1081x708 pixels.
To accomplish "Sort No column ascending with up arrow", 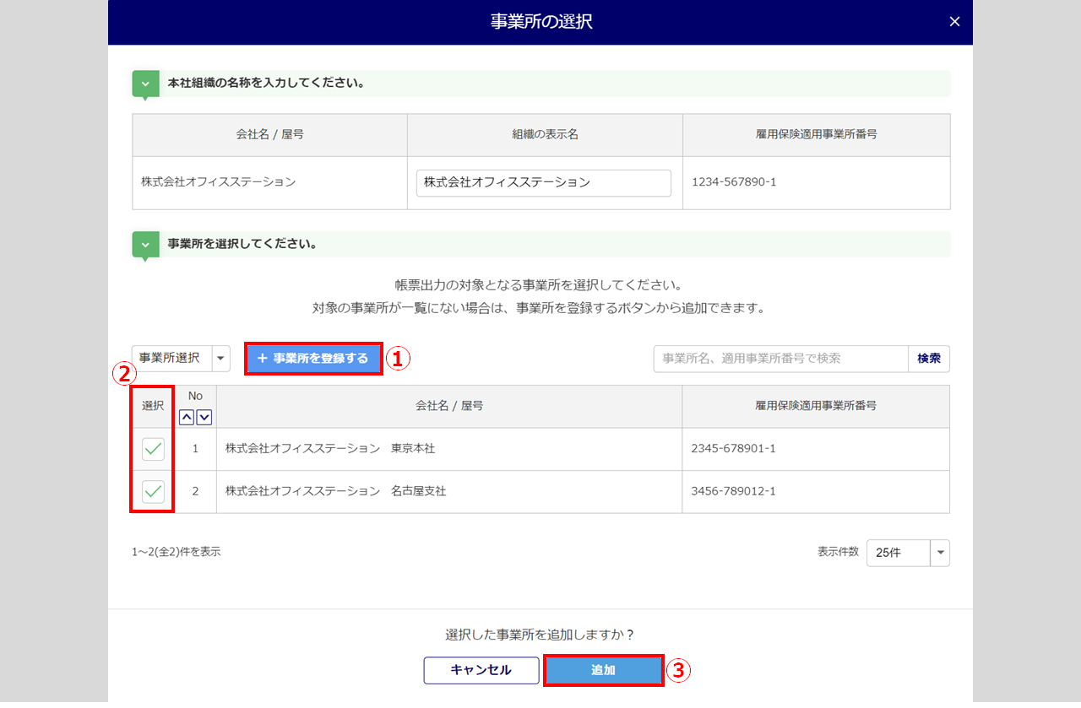I will coord(187,417).
